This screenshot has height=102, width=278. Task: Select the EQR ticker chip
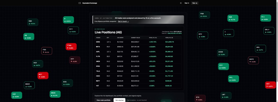(x=233, y=18)
